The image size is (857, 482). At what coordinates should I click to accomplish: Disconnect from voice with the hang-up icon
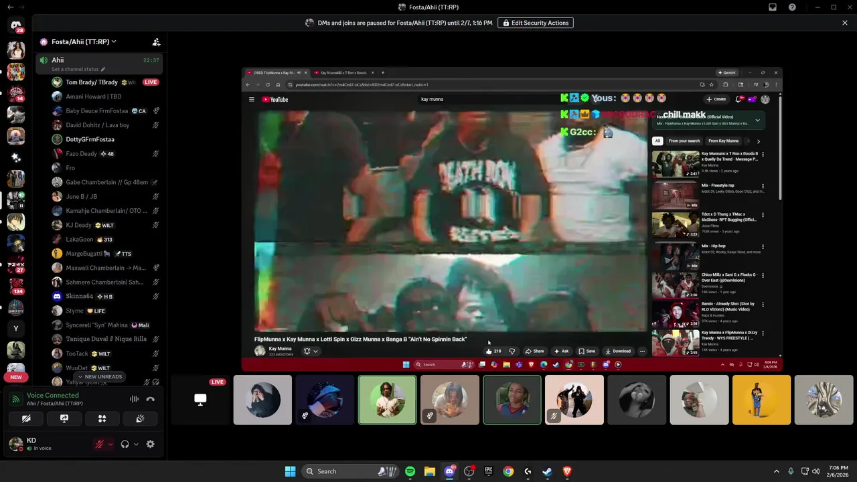151,399
